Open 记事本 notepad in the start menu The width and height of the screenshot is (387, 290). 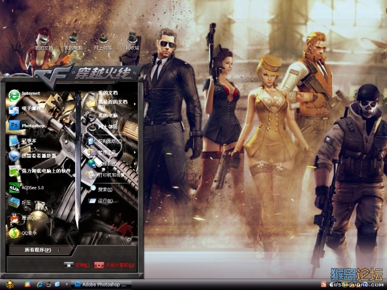23,141
